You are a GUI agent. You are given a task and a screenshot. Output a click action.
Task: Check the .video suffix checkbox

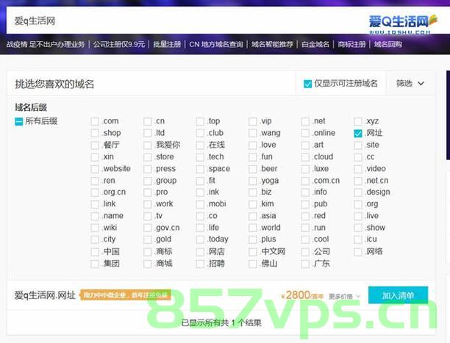[358, 169]
